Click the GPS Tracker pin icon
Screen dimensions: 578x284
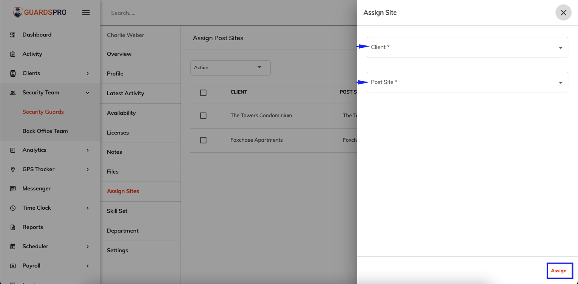coord(13,170)
